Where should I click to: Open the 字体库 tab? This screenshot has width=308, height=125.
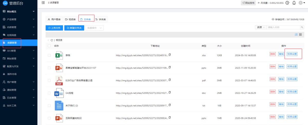pos(101,19)
